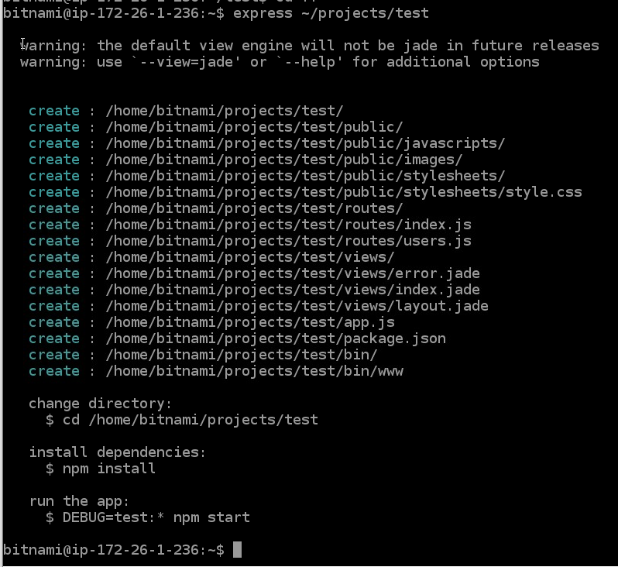Click the "change directory:" heading text
Image resolution: width=618 pixels, height=567 pixels.
click(x=100, y=404)
